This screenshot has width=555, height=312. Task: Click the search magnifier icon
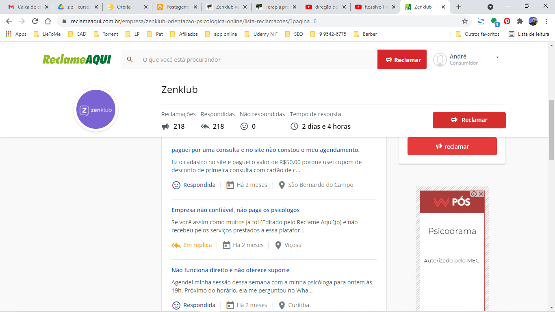pyautogui.click(x=130, y=59)
